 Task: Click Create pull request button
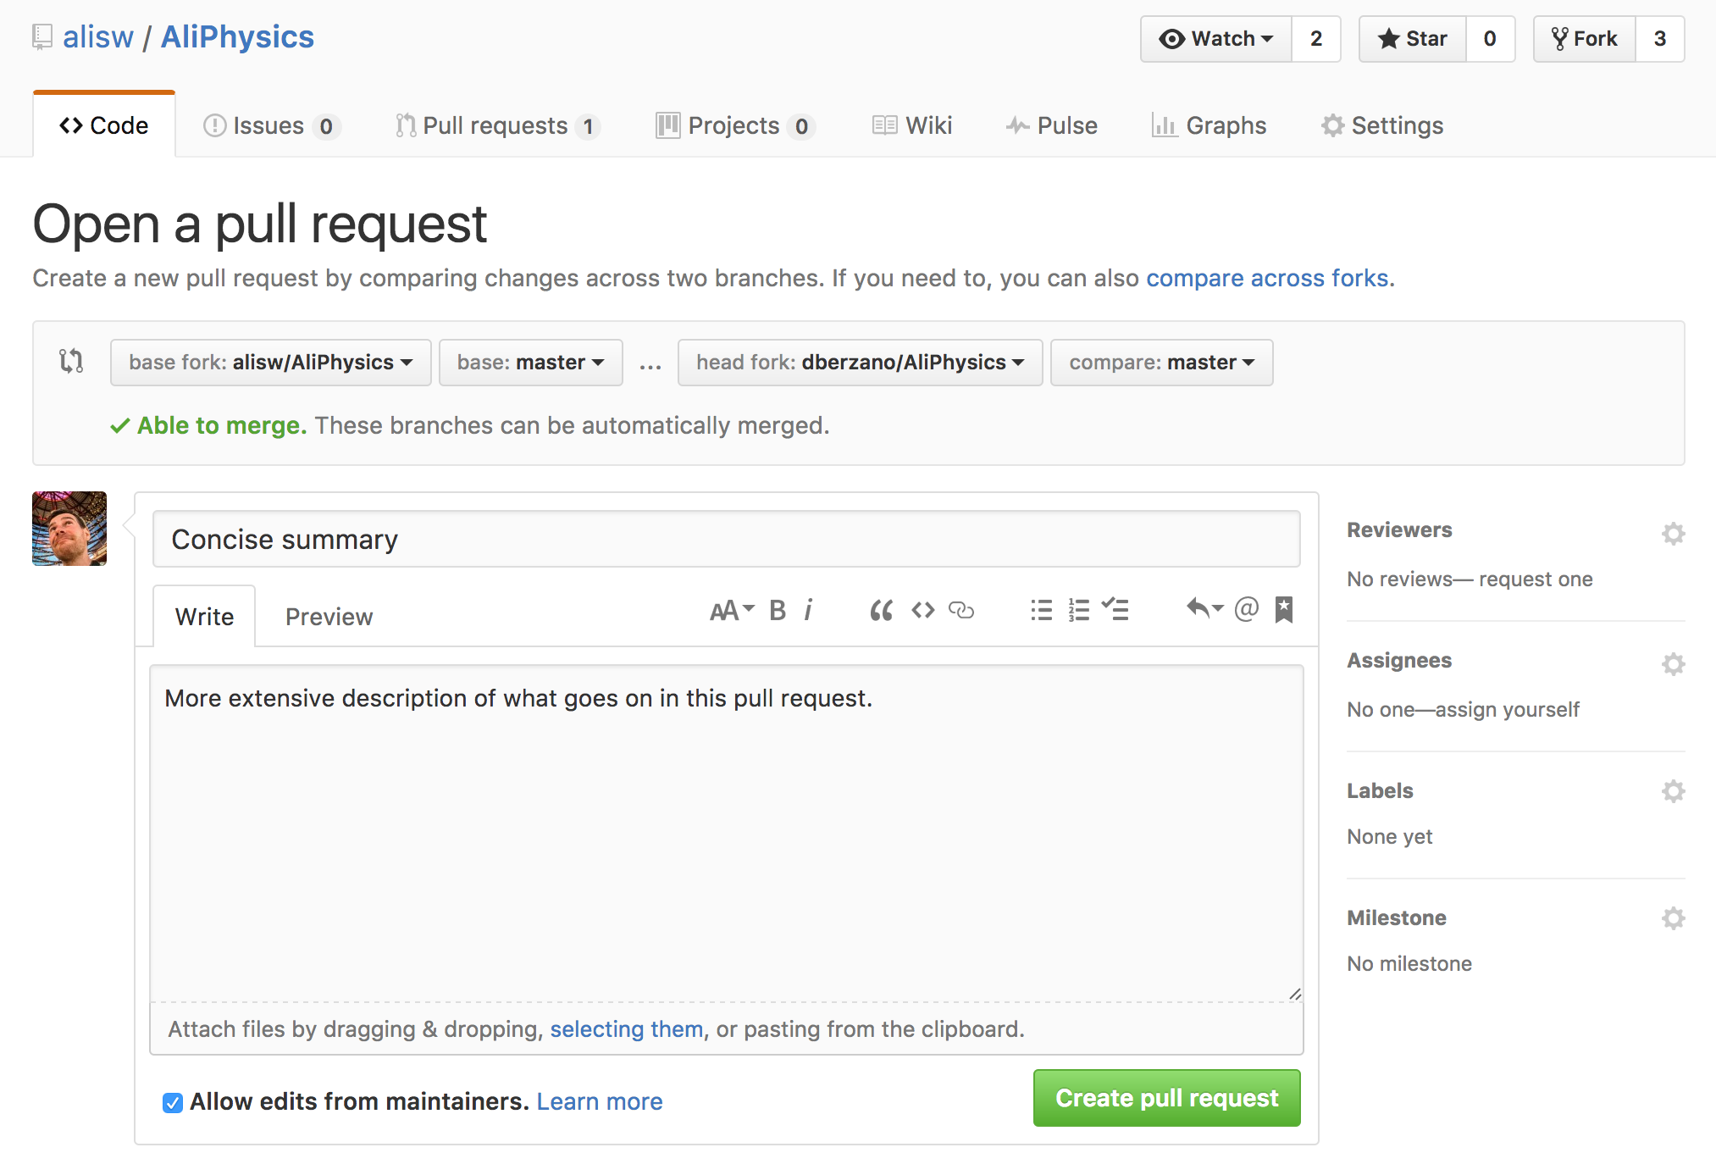(x=1166, y=1096)
